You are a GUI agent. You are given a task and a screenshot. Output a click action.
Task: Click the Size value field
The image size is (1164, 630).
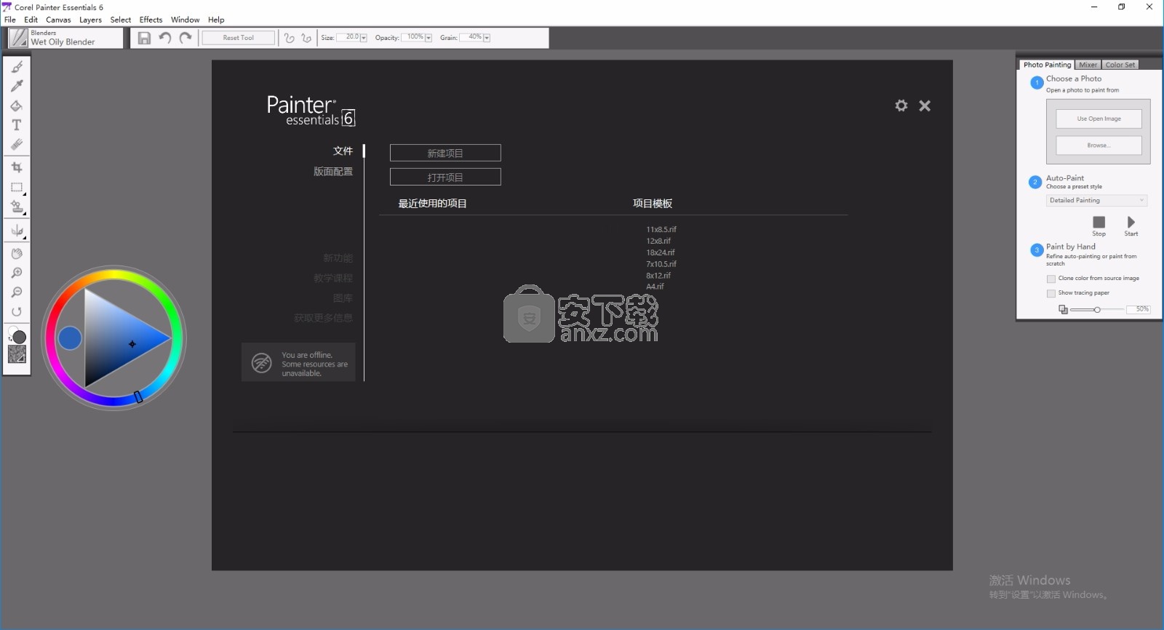(348, 37)
